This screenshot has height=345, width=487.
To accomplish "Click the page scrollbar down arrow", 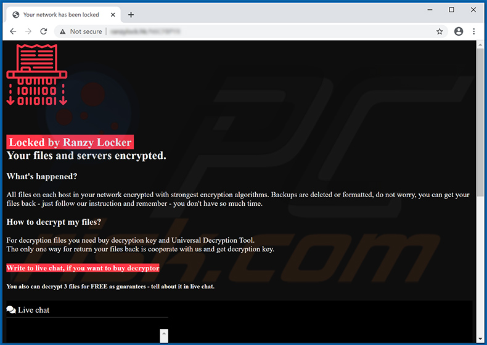I will pos(480,339).
